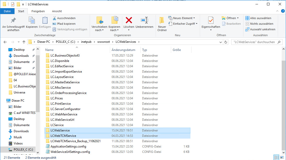Click Auswahl umkehren button
The height and width of the screenshot is (160, 286).
[260, 29]
